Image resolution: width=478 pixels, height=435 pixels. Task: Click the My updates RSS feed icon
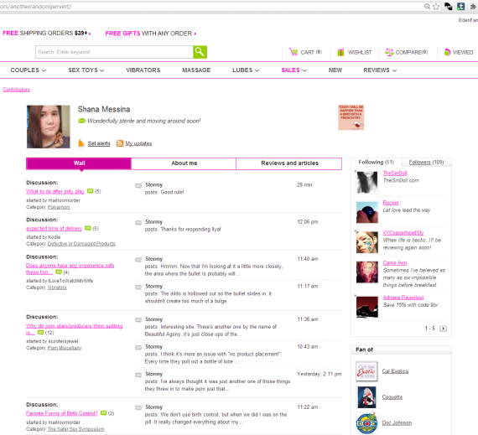pos(120,143)
